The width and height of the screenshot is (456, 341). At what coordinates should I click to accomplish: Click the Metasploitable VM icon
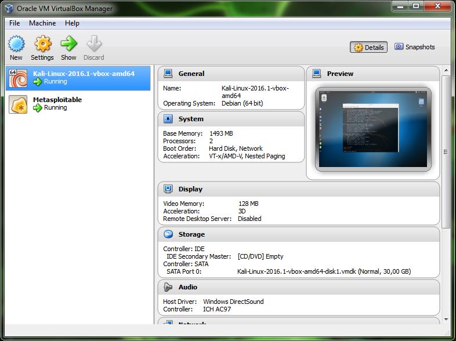(x=18, y=104)
